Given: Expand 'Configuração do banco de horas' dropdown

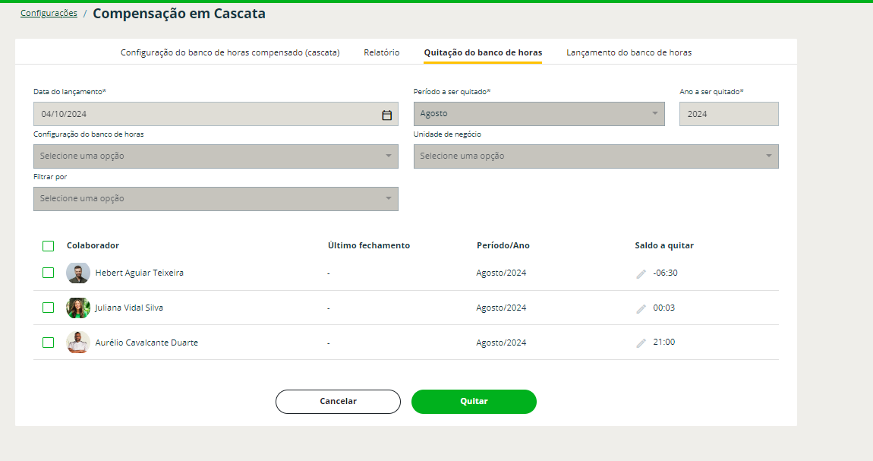Looking at the screenshot, I should (x=216, y=156).
